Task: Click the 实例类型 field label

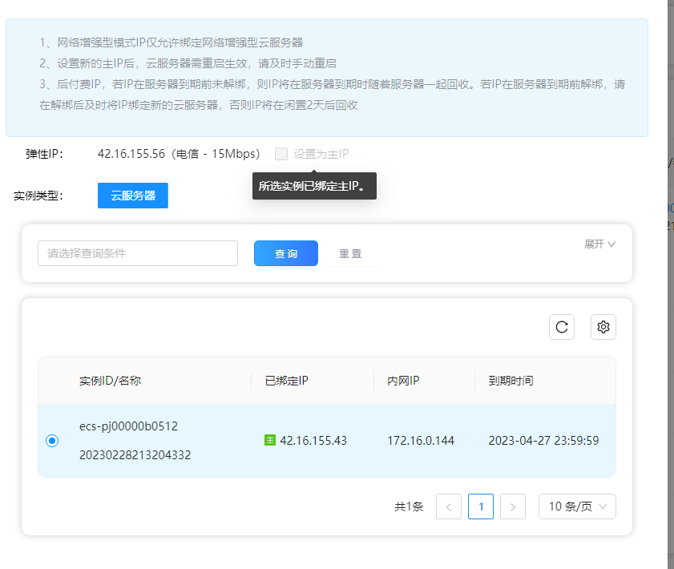Action: click(38, 196)
